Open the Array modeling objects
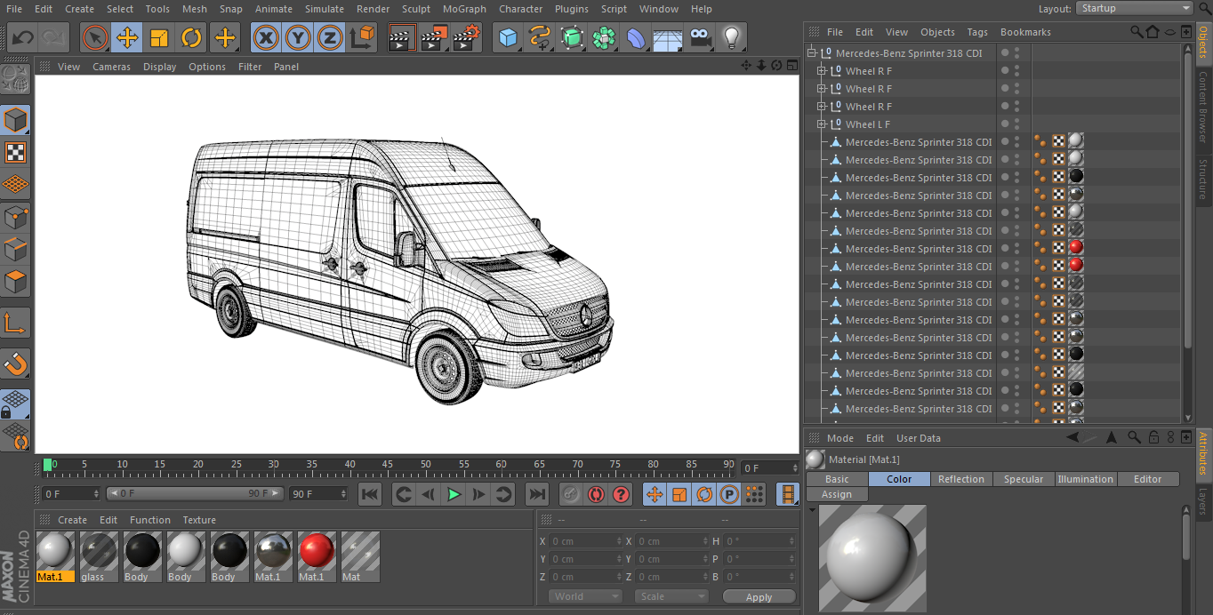The image size is (1213, 615). coord(604,38)
